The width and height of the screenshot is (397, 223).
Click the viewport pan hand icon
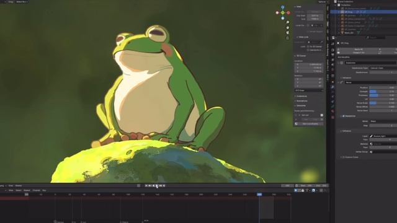pos(287,27)
